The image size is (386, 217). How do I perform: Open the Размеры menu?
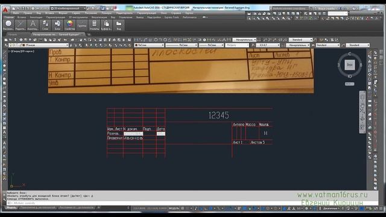pyautogui.click(x=106, y=13)
